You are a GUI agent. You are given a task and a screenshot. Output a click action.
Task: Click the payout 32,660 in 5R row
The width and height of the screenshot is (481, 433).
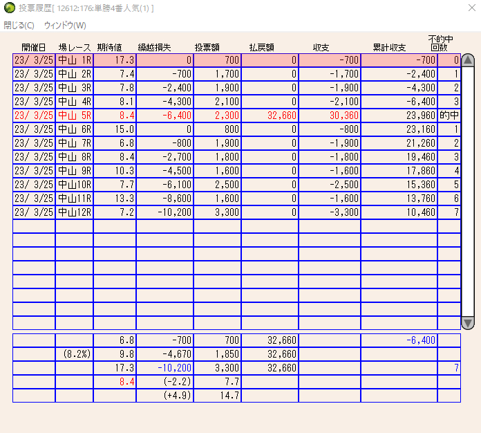point(270,116)
